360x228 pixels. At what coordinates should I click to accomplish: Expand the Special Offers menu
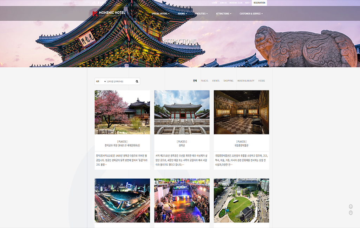161,14
